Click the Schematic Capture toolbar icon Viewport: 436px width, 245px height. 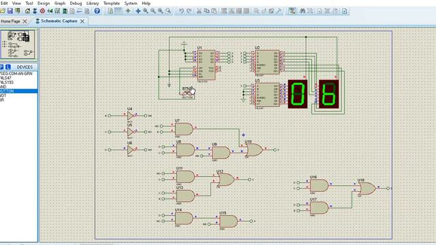click(x=35, y=11)
